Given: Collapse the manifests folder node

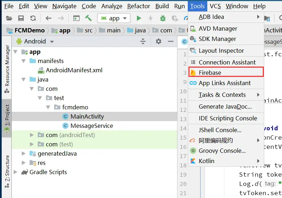Looking at the screenshot, I should (x=23, y=61).
